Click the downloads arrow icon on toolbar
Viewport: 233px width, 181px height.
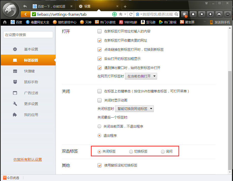[x=210, y=14]
